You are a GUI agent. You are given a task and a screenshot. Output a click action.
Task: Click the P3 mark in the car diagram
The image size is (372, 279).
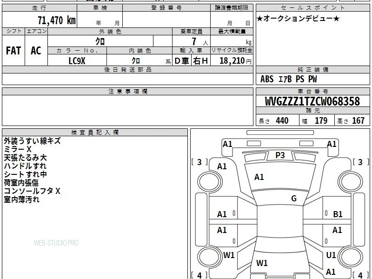pyautogui.click(x=280, y=155)
